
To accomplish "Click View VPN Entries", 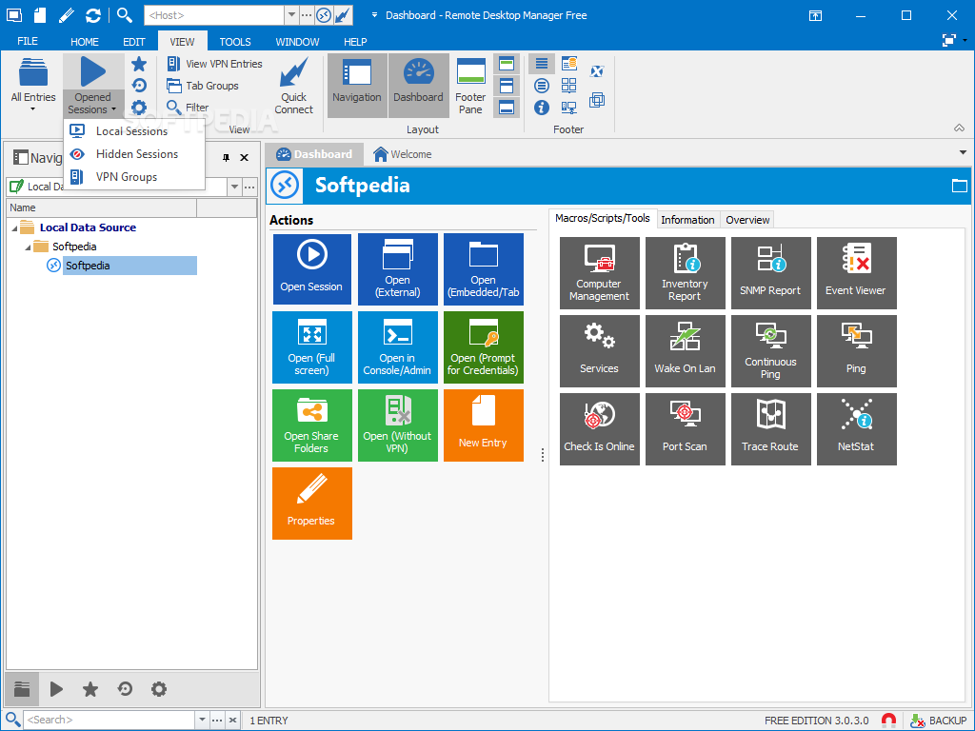I will (214, 64).
